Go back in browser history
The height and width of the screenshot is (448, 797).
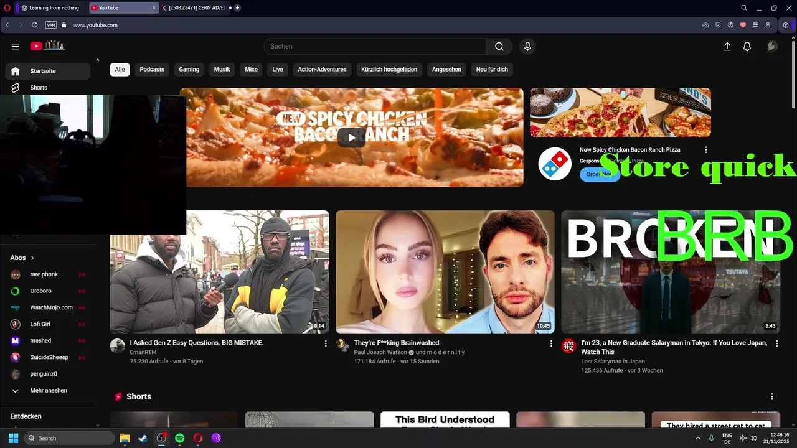click(7, 25)
